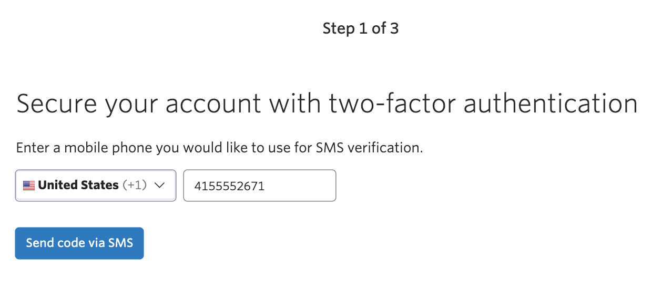Click the downward chevron beside (+1)
672x288 pixels.
[x=160, y=186]
